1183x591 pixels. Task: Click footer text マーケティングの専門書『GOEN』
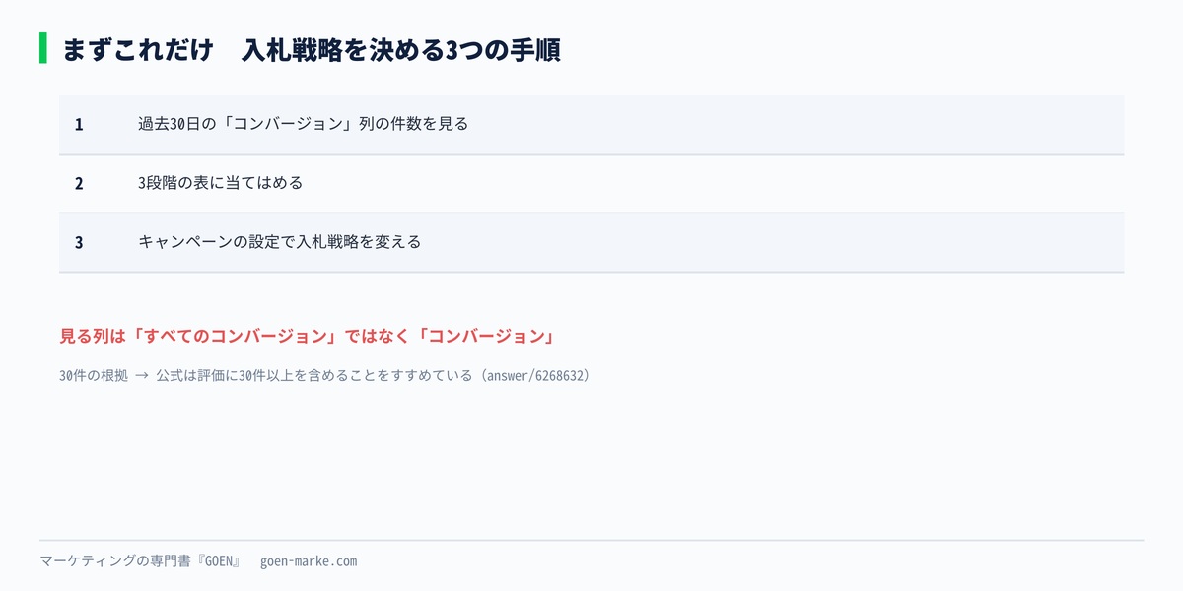(x=140, y=561)
